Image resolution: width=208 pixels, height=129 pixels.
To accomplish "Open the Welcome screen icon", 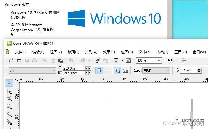I will pos(128,60).
